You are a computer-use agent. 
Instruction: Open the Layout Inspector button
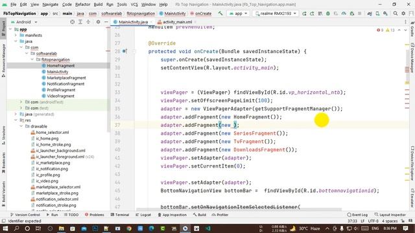pos(390,215)
